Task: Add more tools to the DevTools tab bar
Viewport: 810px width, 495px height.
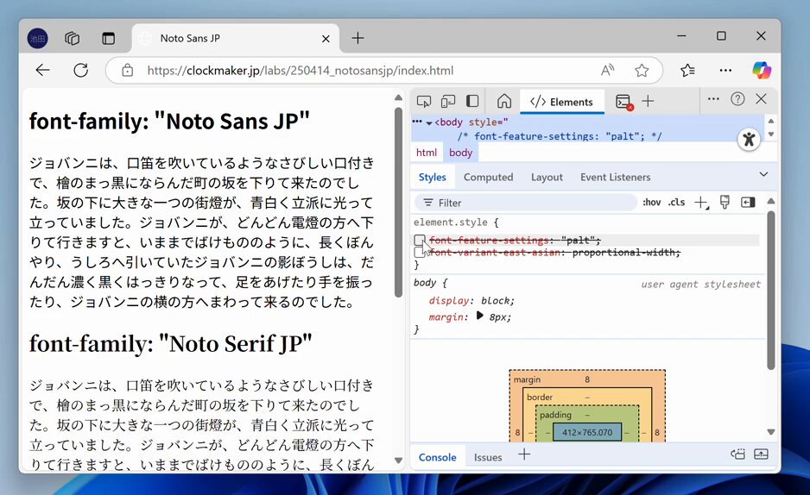Action: pyautogui.click(x=648, y=101)
